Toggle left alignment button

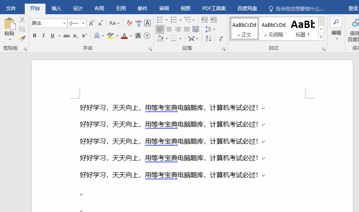(x=160, y=29)
